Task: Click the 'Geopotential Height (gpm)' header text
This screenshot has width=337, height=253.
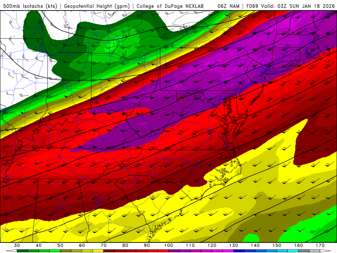Action: coord(97,6)
